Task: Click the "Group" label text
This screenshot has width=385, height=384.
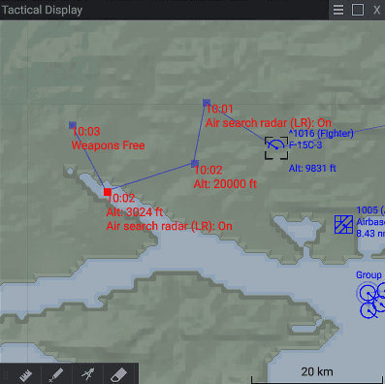Action: click(x=369, y=275)
